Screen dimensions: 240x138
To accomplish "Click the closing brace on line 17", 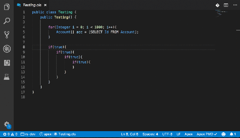I will [x=33, y=92].
